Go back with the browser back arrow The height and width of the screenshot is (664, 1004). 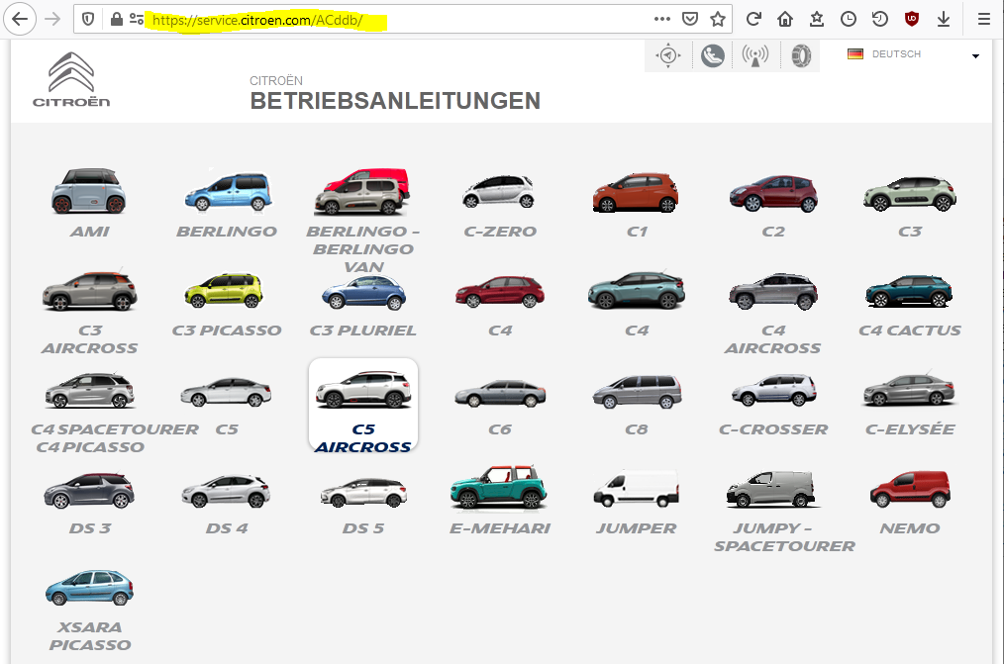pos(20,19)
